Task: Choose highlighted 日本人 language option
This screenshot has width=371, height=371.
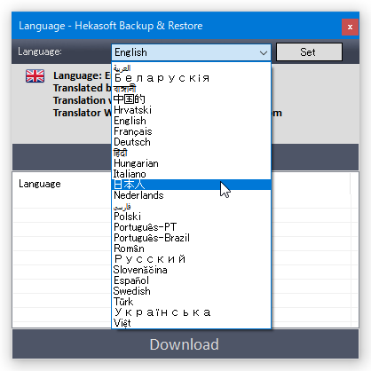Action: [191, 185]
